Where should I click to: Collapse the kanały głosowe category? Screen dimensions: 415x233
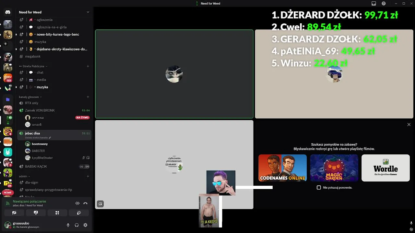click(x=30, y=97)
